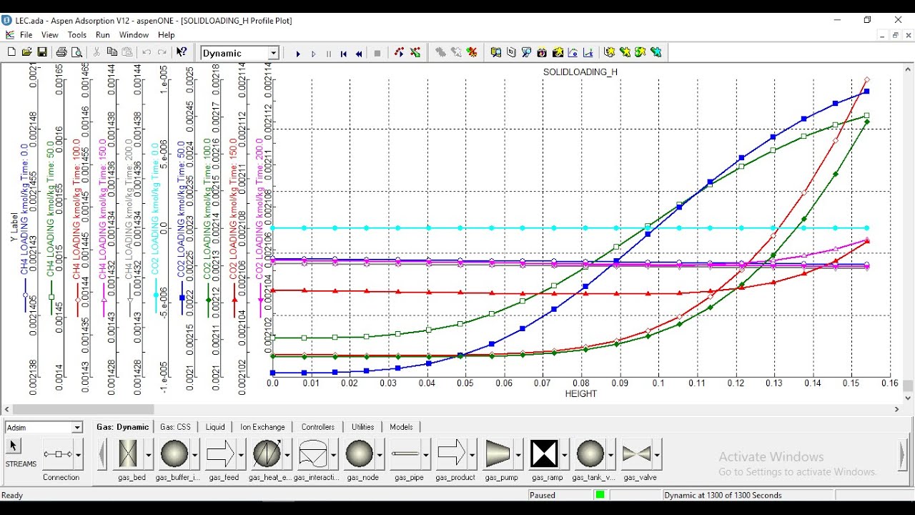Switch to the Utilities tab
This screenshot has height=515, width=915.
(x=363, y=427)
